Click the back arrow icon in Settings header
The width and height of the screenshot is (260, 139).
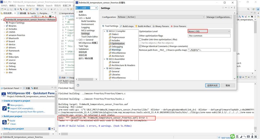click(x=223, y=8)
